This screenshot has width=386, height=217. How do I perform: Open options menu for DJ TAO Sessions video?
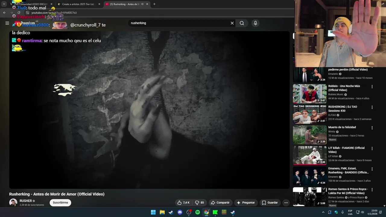click(x=372, y=107)
